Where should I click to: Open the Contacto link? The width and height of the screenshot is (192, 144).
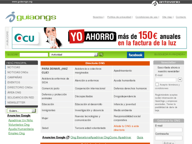[x=181, y=17]
